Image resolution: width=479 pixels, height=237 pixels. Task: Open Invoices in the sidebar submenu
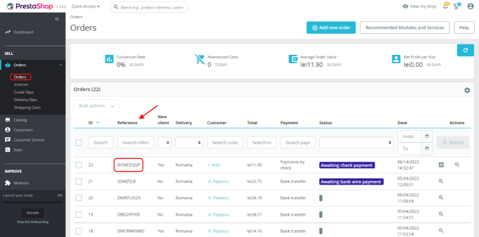pos(21,84)
